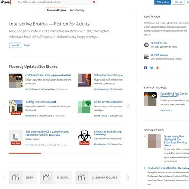This screenshot has height=189, width=189.
Task: Open Payback is a real bitch story
Action: [161, 168]
